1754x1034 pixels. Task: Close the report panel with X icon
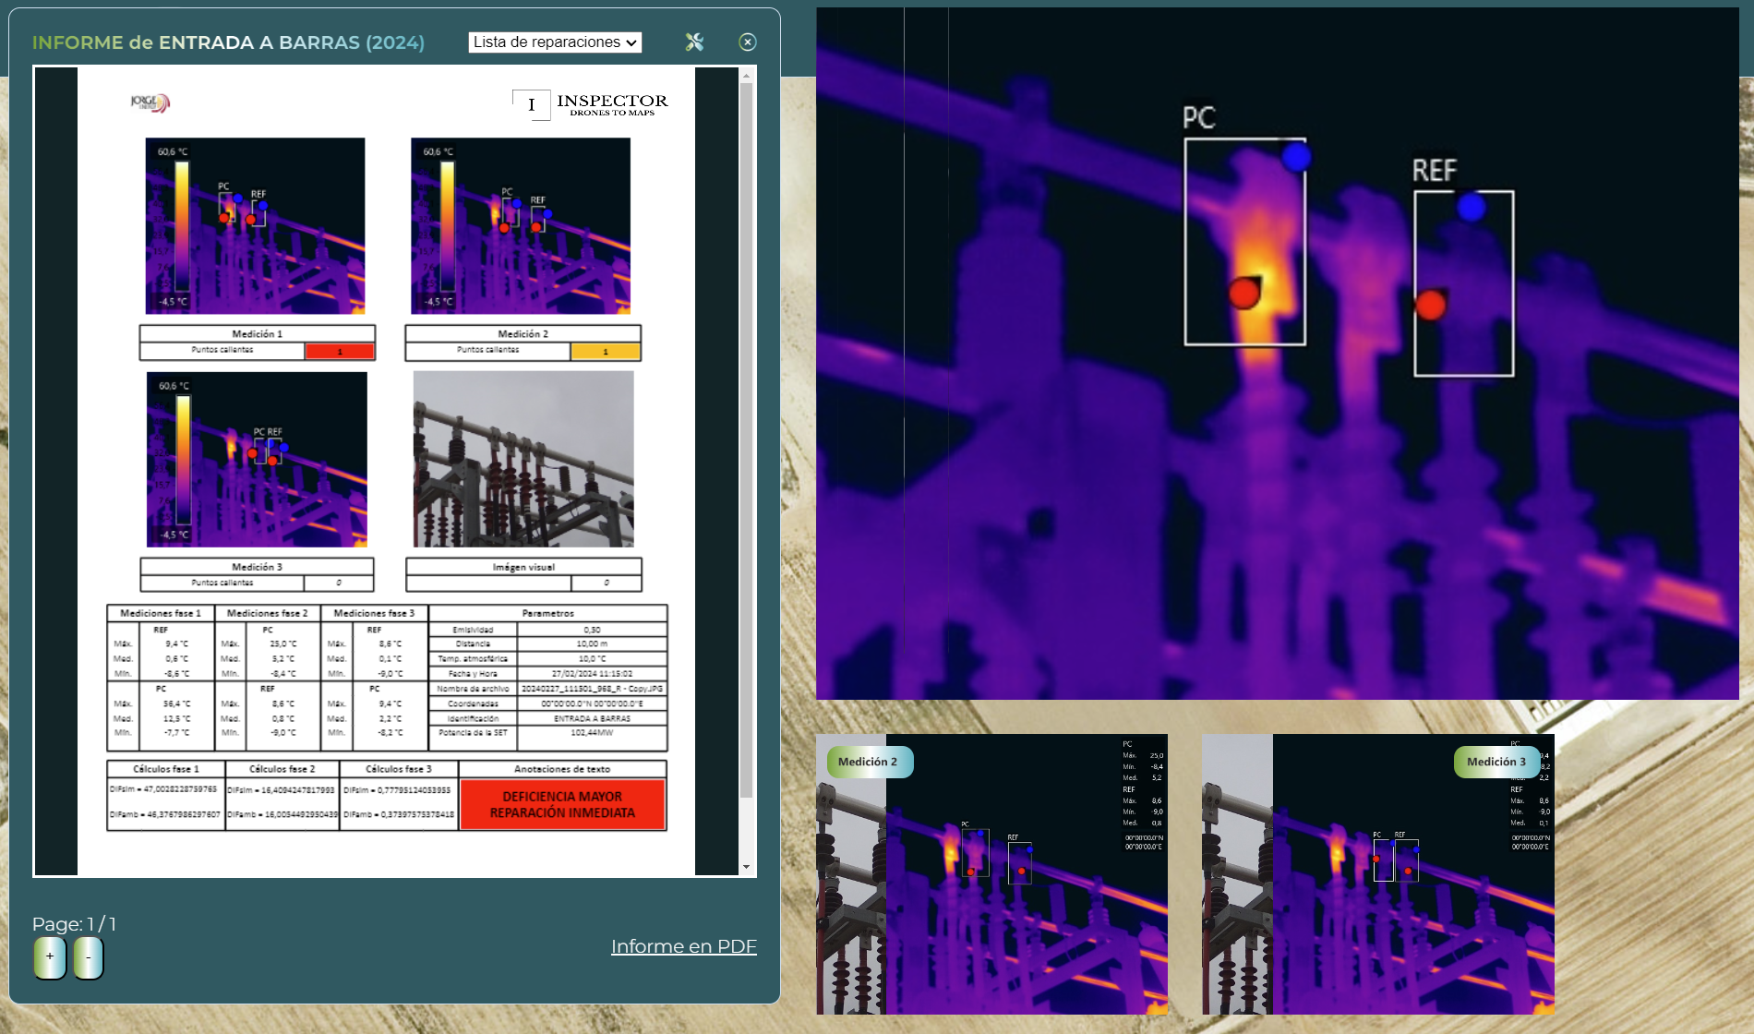pos(748,42)
